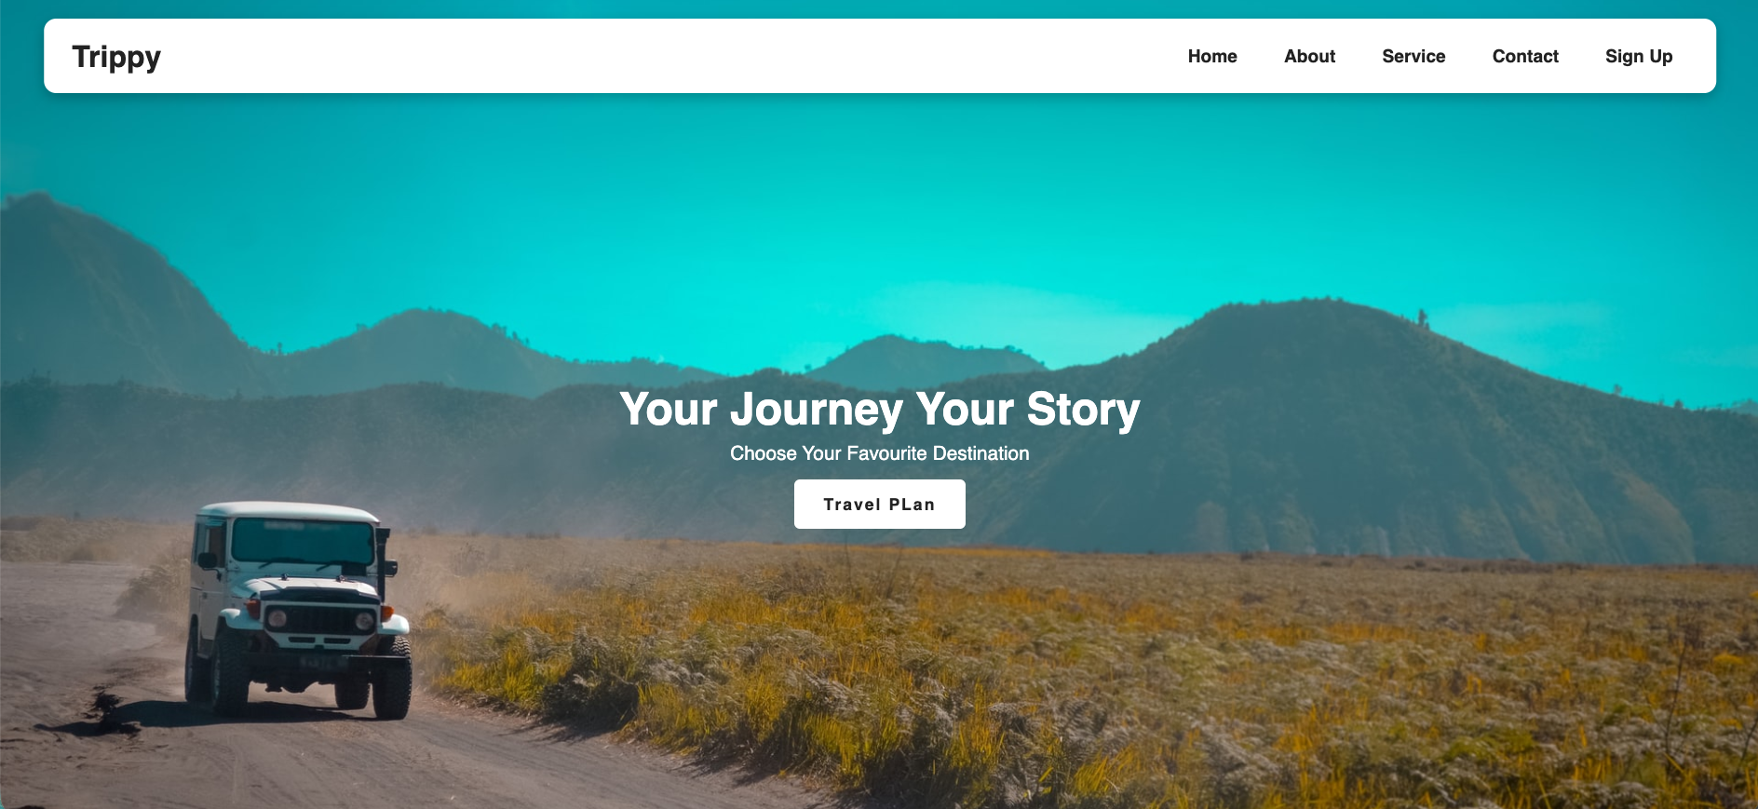This screenshot has width=1758, height=809.
Task: Click the white jeep's windshield
Action: [303, 541]
